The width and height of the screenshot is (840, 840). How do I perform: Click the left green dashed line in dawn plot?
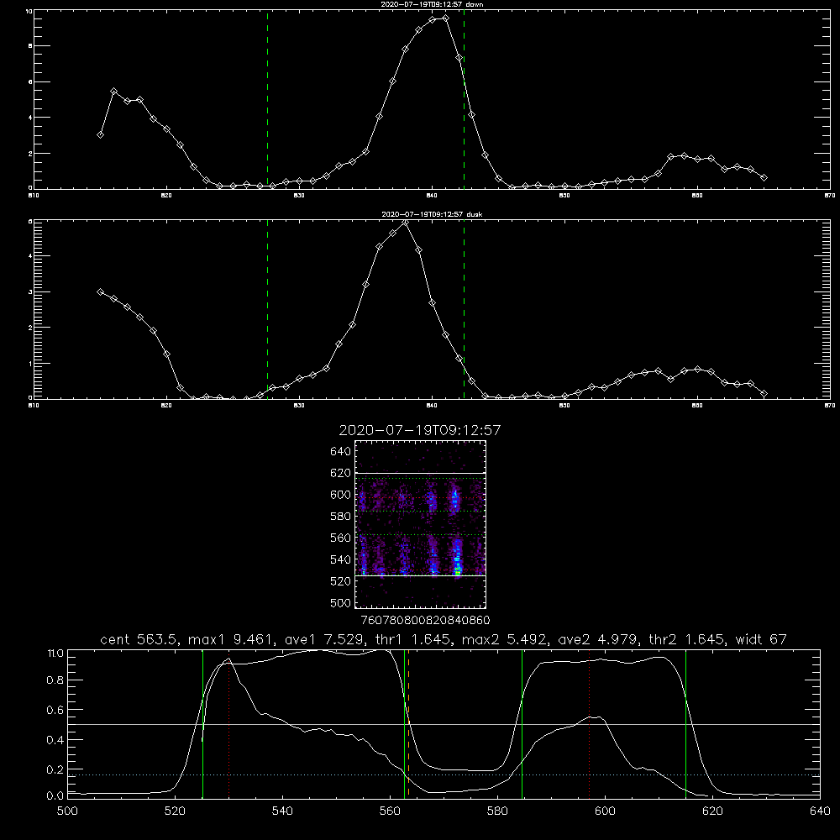[x=267, y=100]
